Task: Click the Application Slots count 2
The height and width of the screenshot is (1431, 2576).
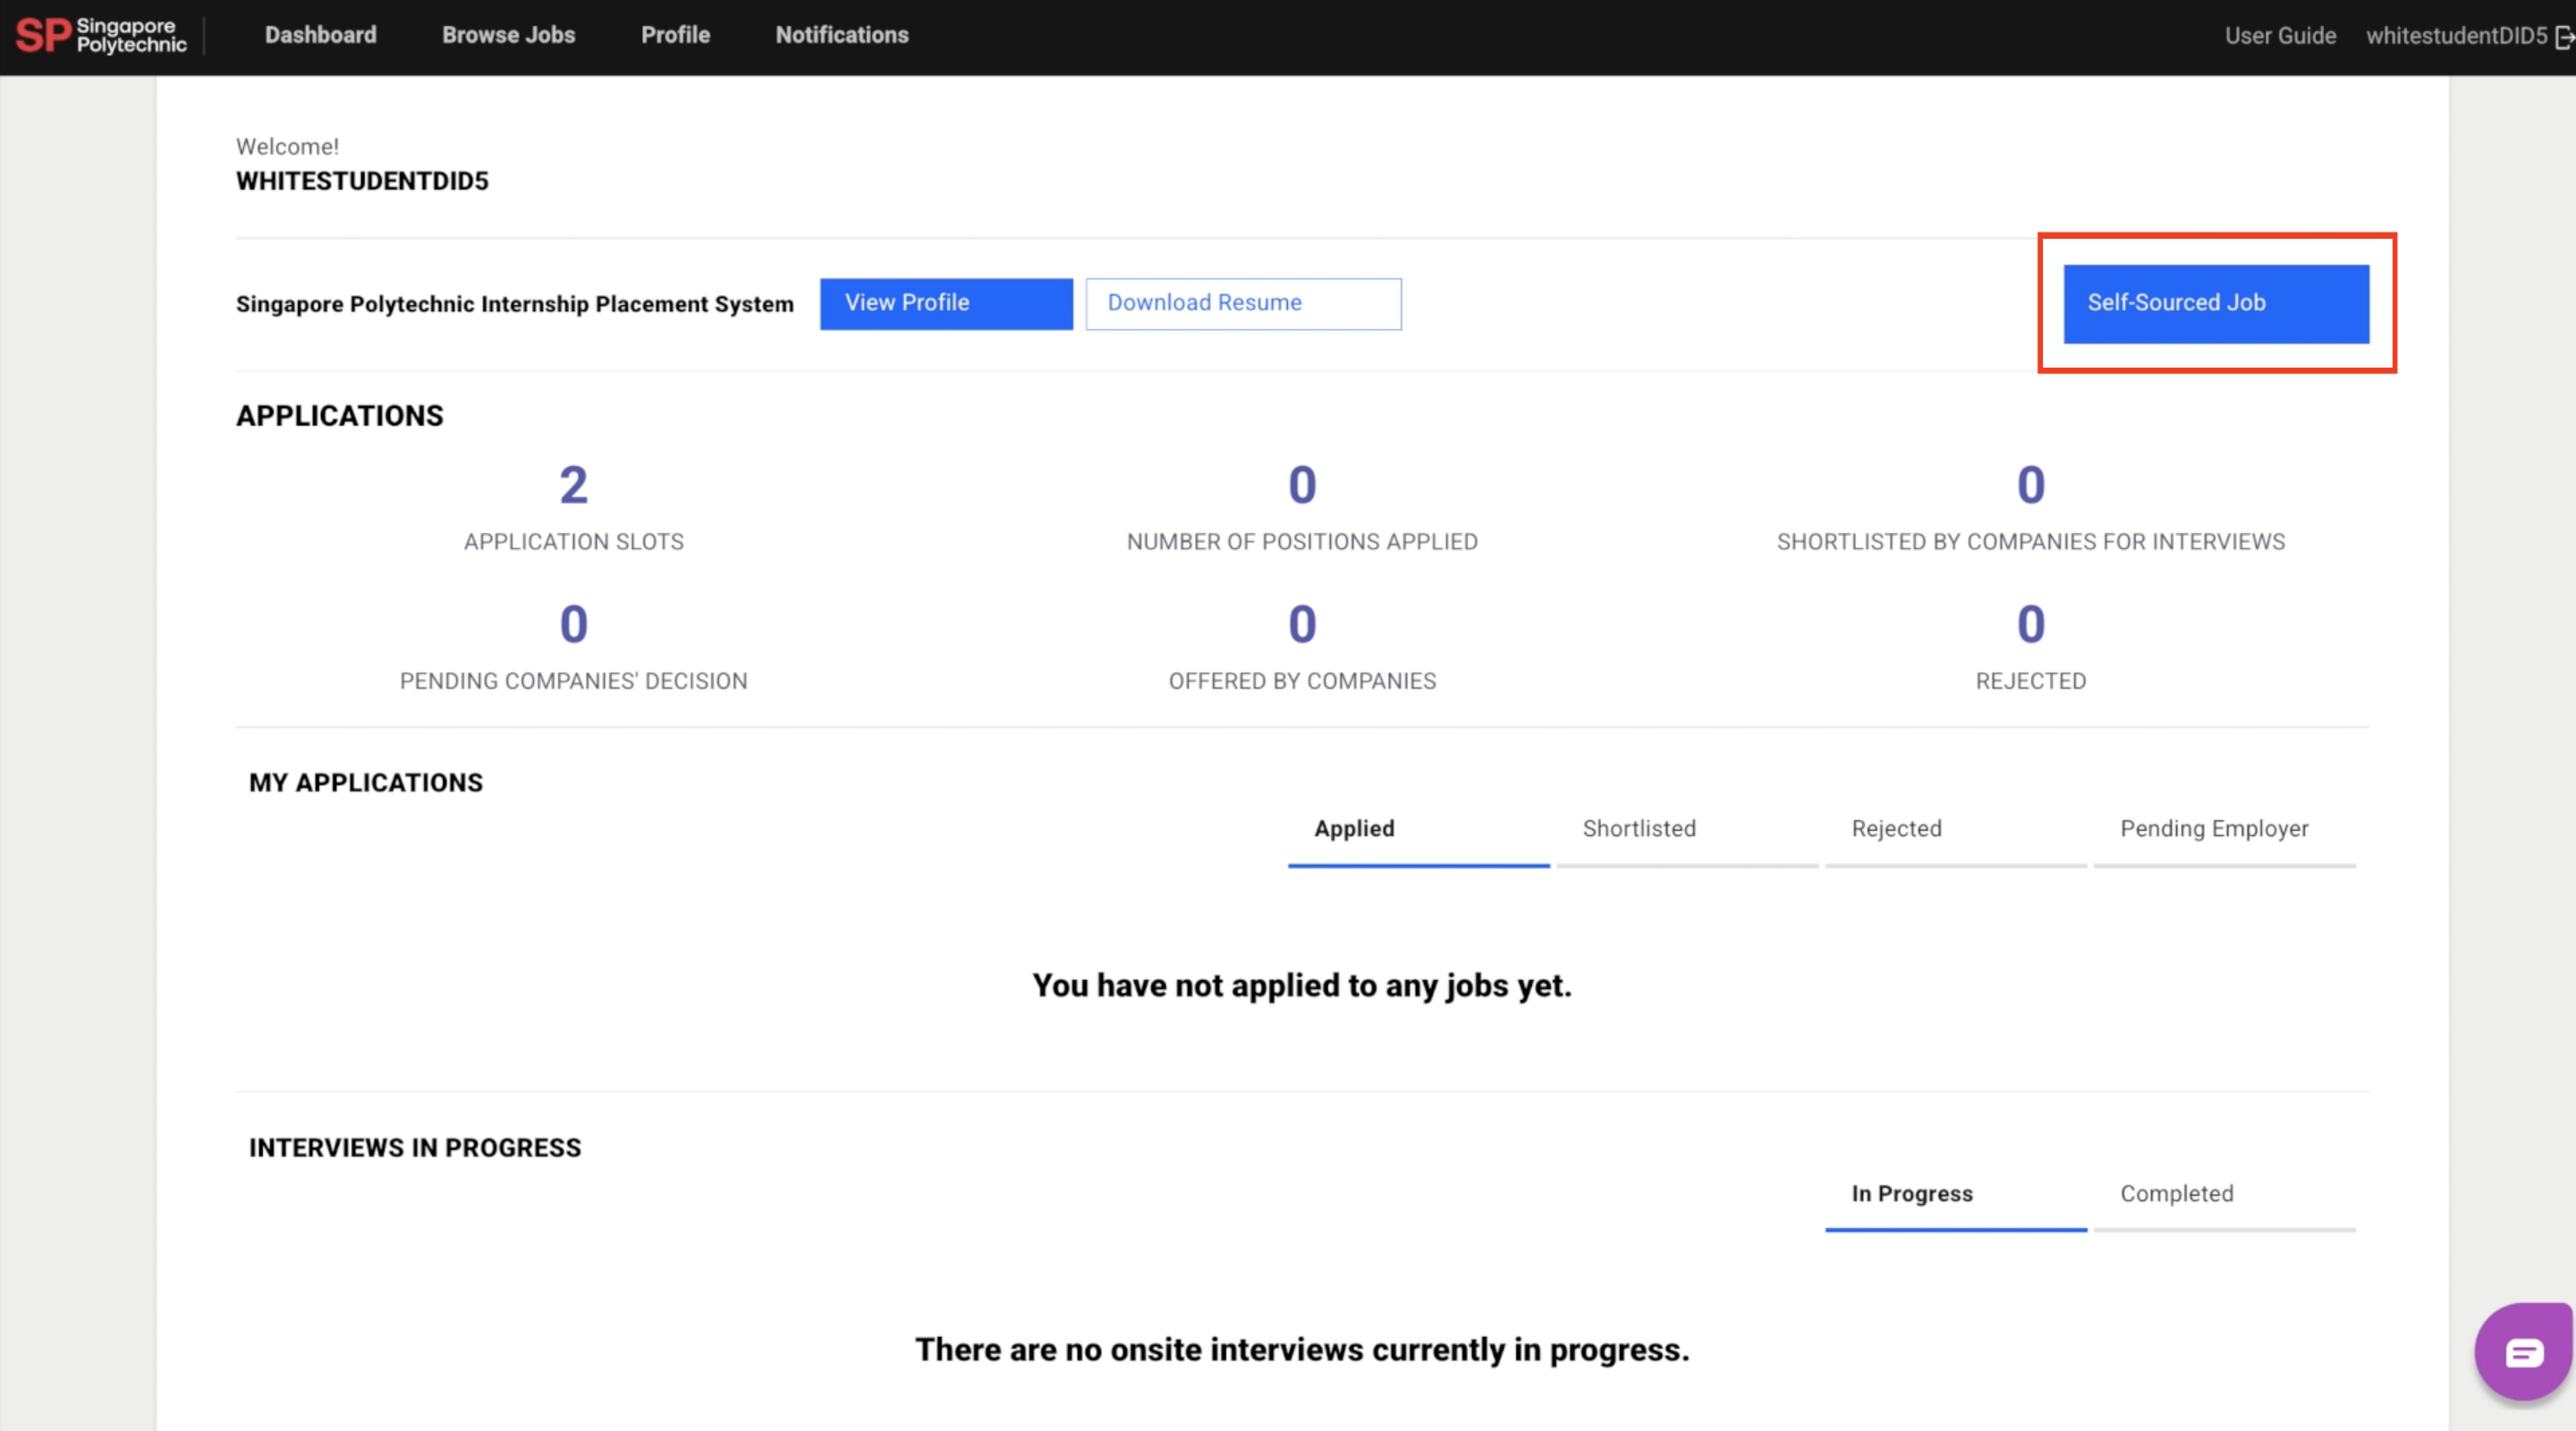Action: click(x=574, y=486)
